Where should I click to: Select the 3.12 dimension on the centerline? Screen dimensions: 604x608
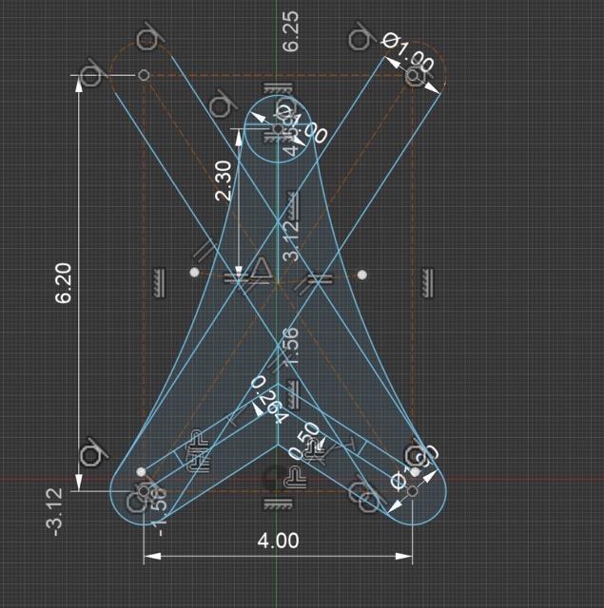tap(291, 240)
